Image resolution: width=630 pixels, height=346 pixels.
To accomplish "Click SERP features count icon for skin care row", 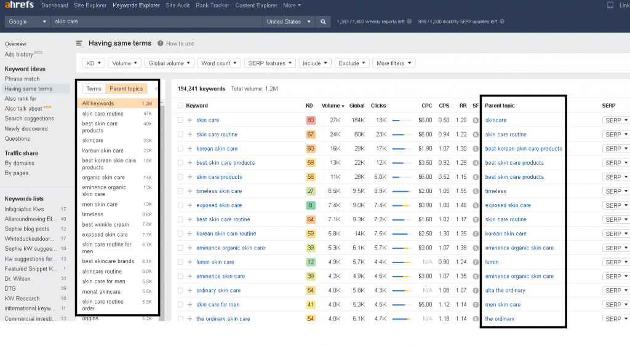I will [476, 120].
